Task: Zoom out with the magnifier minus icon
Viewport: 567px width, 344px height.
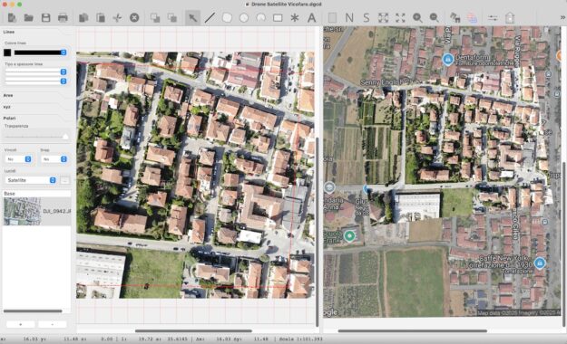Action: (x=435, y=18)
